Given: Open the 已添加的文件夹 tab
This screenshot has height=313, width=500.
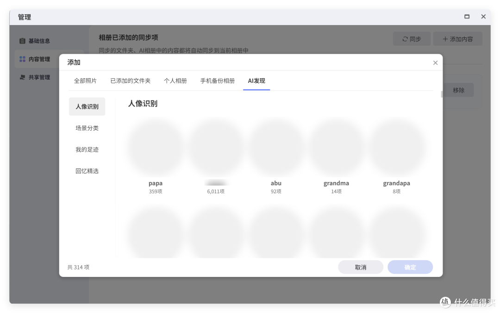Looking at the screenshot, I should [130, 81].
